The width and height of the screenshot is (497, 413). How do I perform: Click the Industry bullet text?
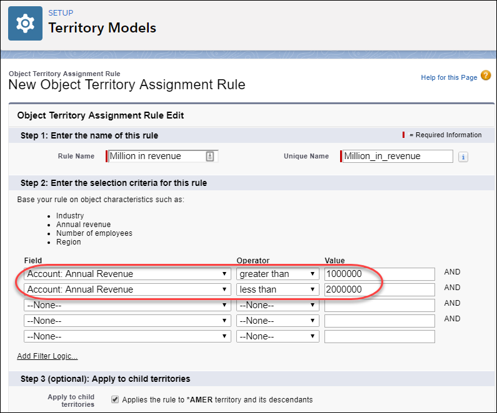tap(70, 216)
